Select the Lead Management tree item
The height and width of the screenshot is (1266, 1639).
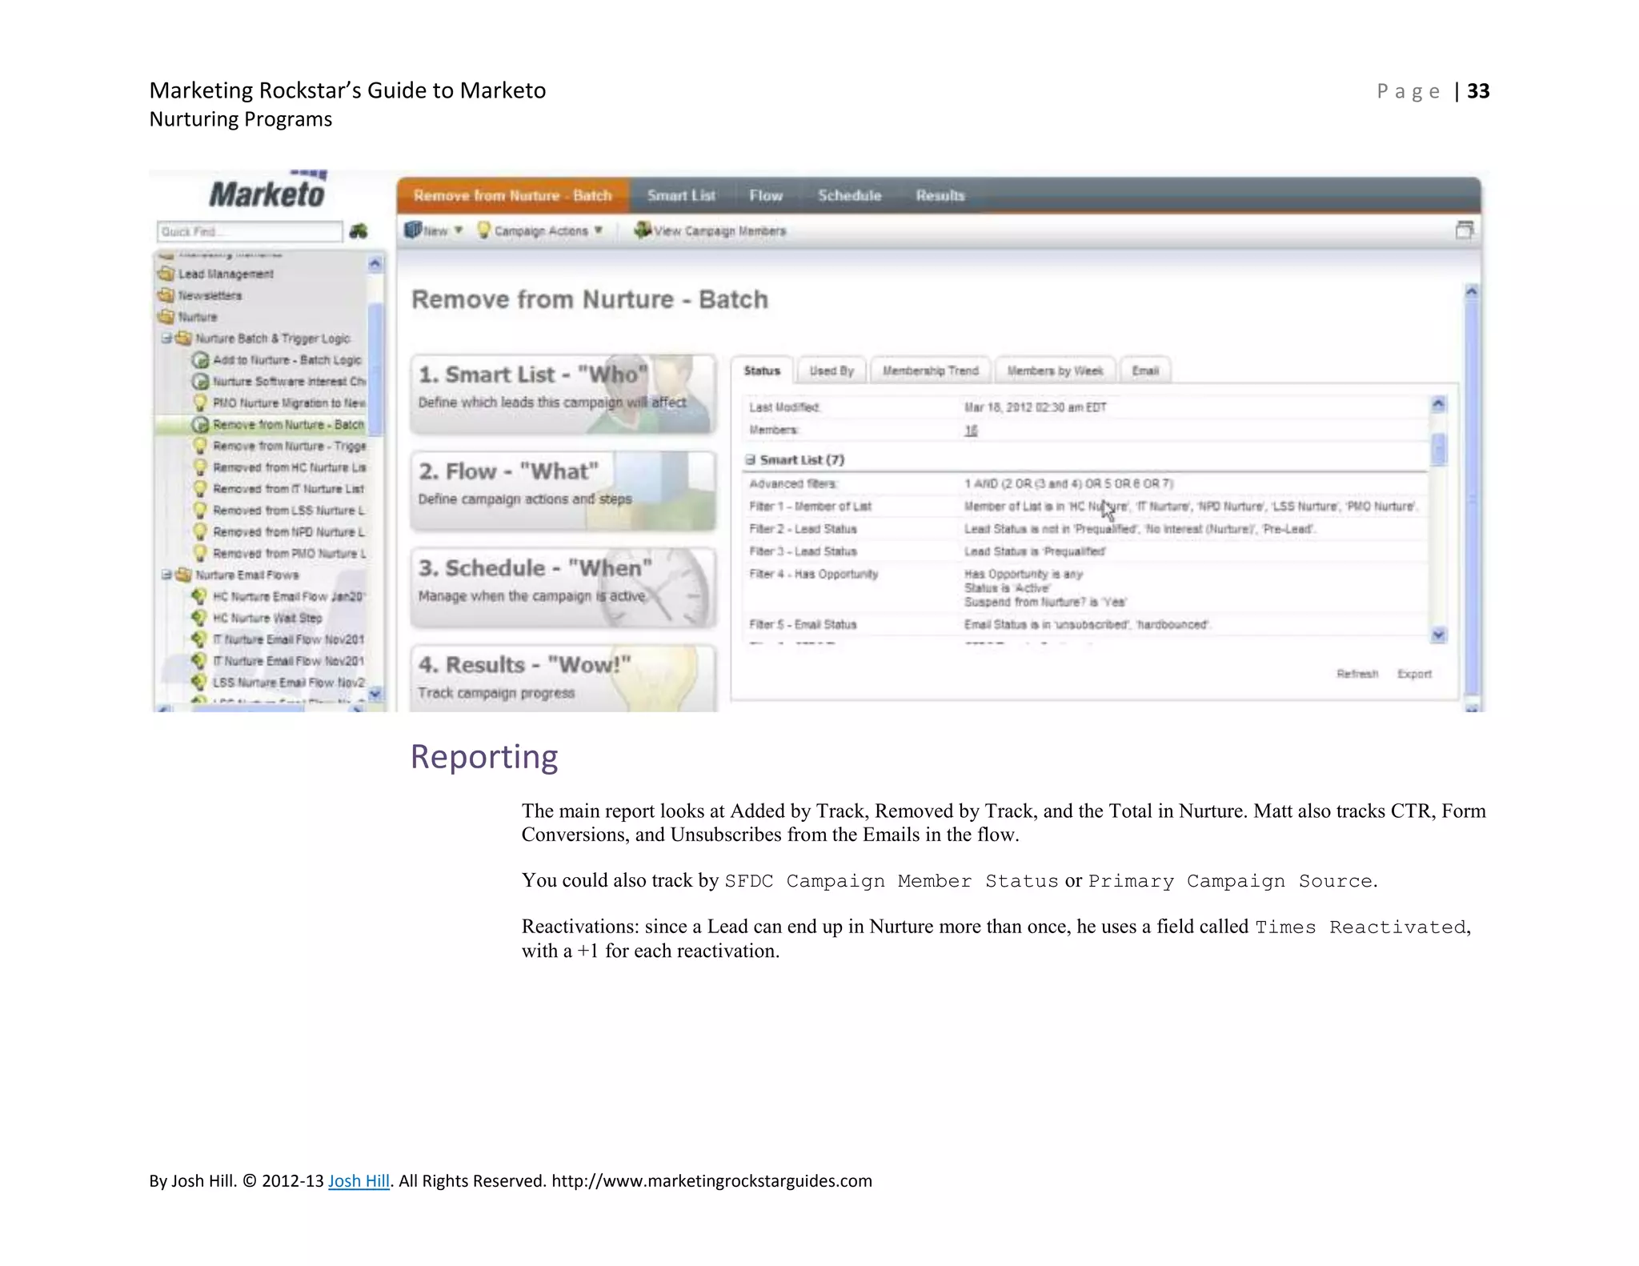pyautogui.click(x=226, y=274)
